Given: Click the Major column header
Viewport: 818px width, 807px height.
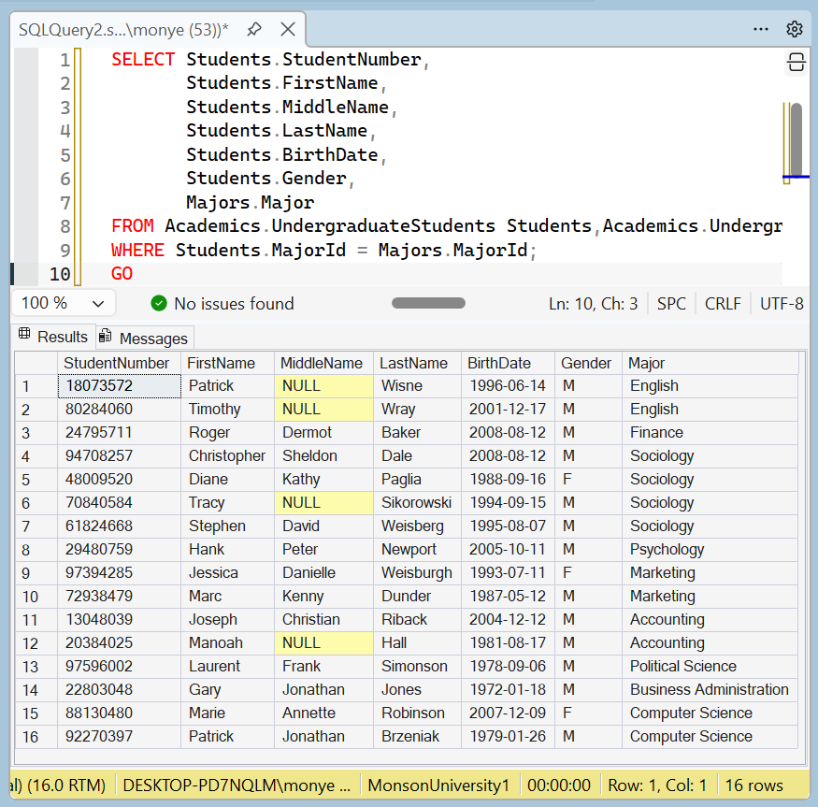Looking at the screenshot, I should pos(710,363).
